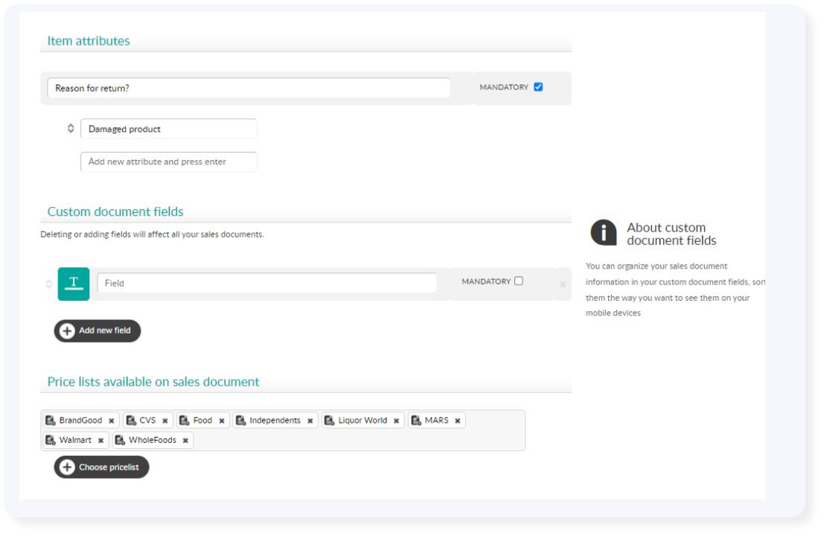Click the Walmart tag label
Viewport: 824px width, 536px height.
coord(75,440)
